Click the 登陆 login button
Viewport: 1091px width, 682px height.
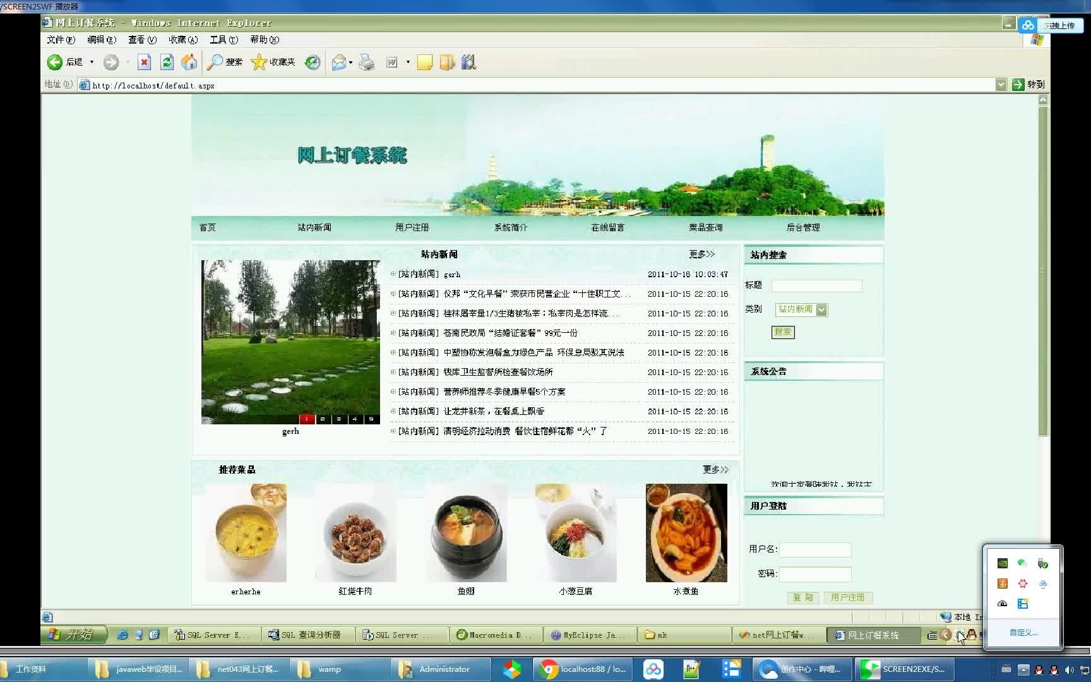pyautogui.click(x=803, y=597)
